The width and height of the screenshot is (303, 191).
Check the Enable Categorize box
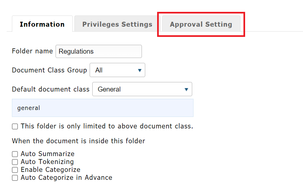(x=15, y=170)
